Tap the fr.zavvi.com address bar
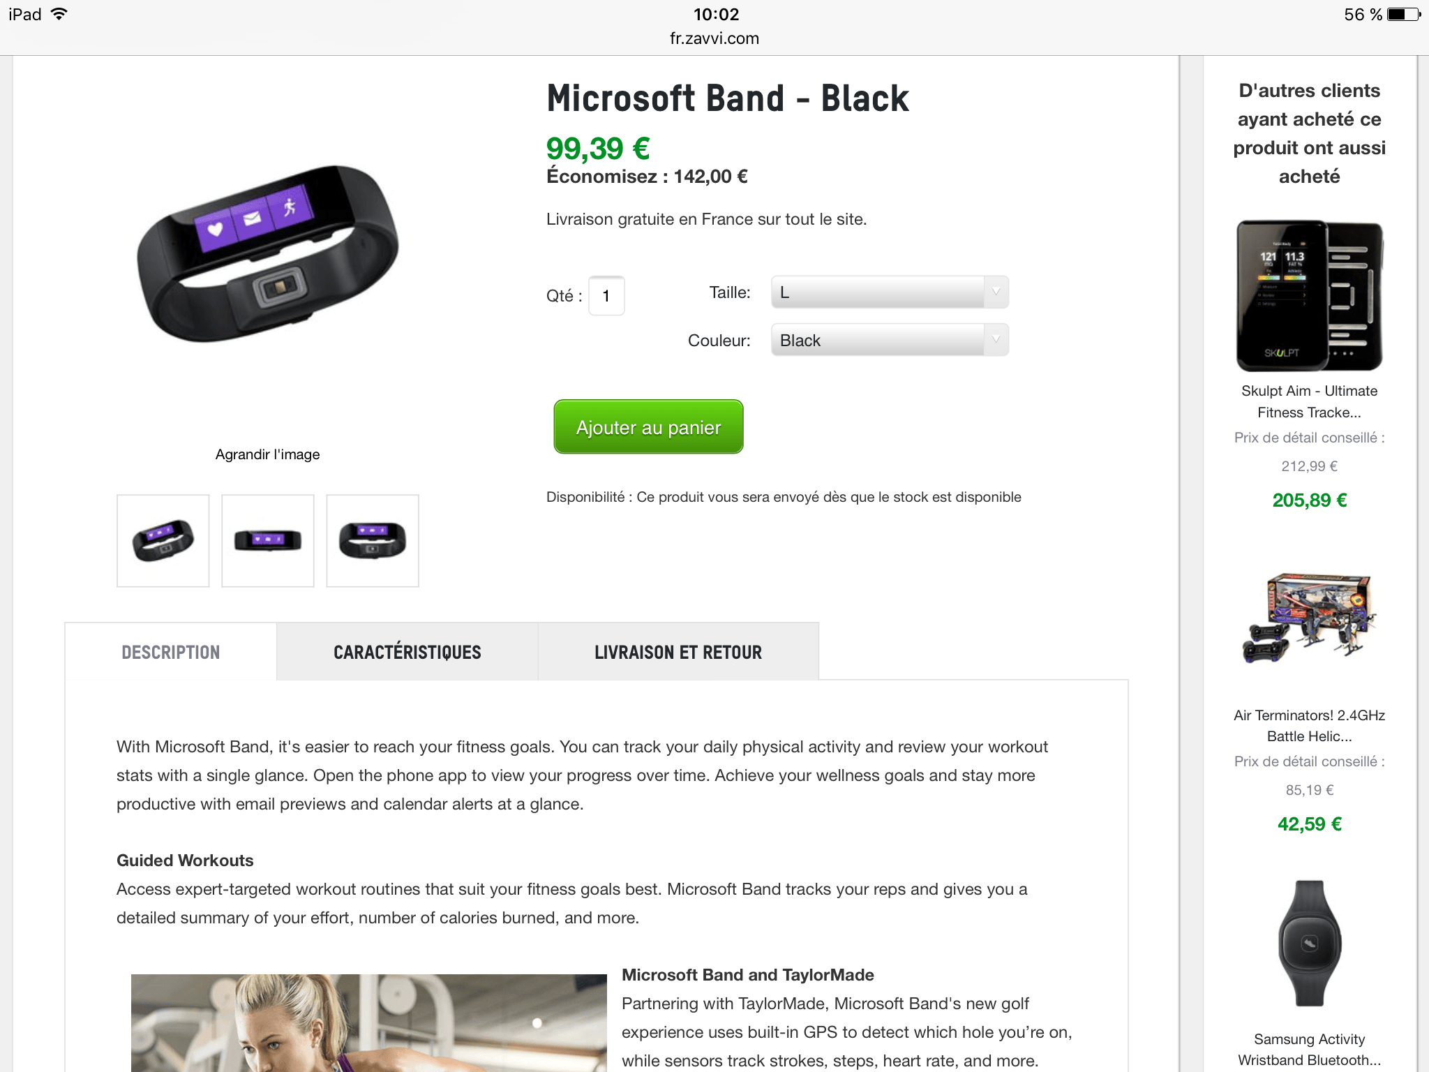Viewport: 1429px width, 1072px height. pyautogui.click(x=714, y=38)
